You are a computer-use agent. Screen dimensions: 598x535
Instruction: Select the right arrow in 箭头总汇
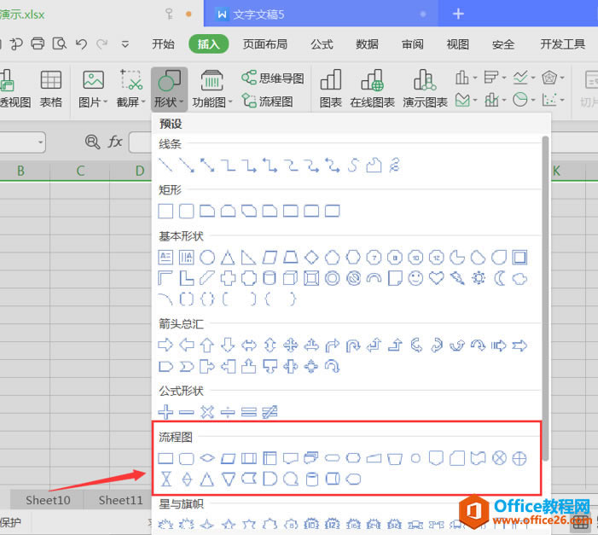click(x=165, y=346)
